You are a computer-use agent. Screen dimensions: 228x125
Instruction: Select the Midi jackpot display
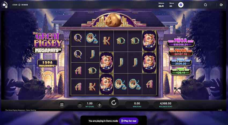pos(181,62)
